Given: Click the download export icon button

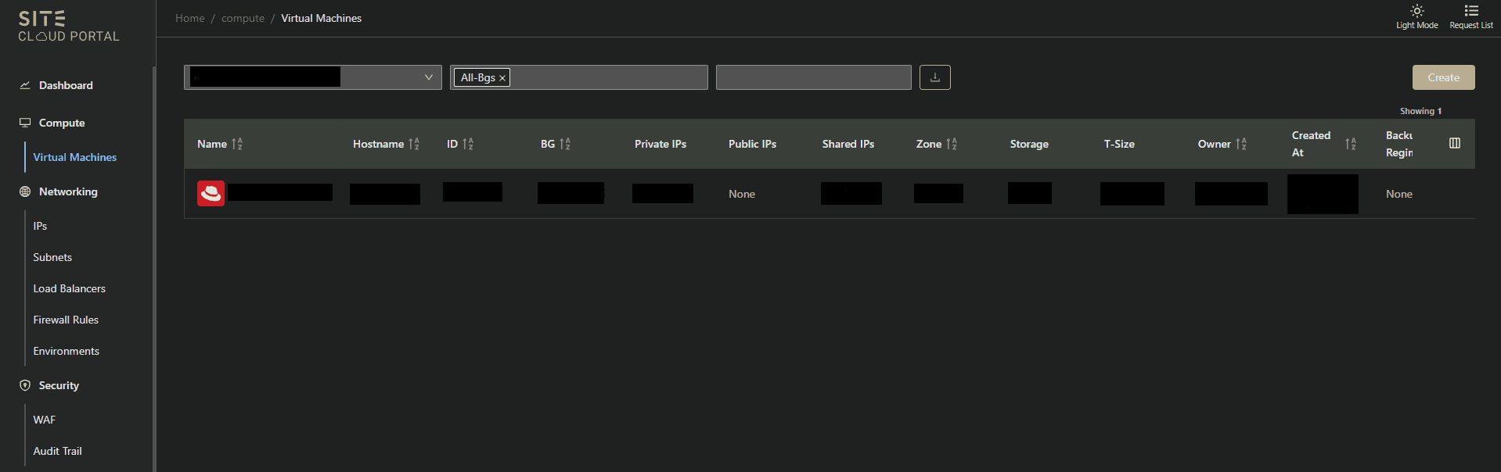Looking at the screenshot, I should coord(934,77).
